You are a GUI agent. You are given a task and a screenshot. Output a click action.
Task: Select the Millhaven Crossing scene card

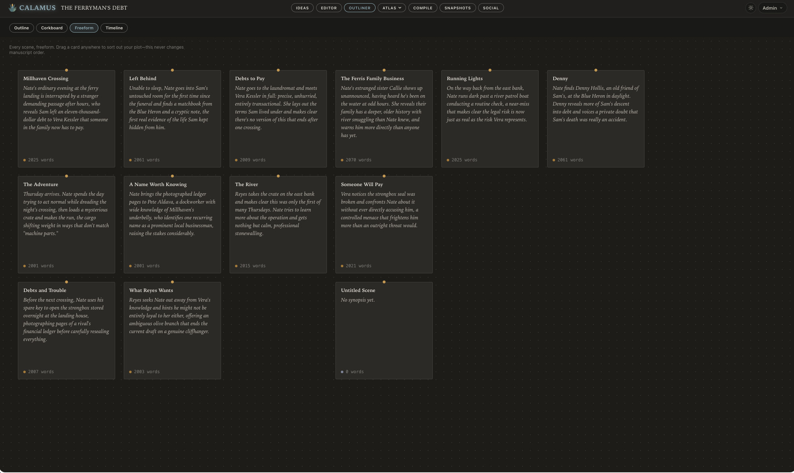pyautogui.click(x=66, y=119)
